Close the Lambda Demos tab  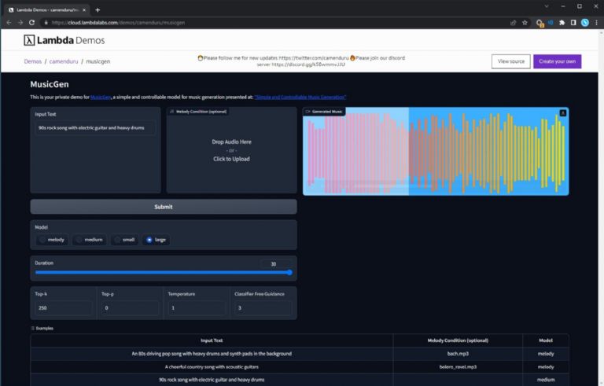pyautogui.click(x=84, y=10)
